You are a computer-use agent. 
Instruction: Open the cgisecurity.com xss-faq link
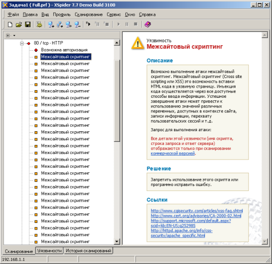tap(197, 211)
